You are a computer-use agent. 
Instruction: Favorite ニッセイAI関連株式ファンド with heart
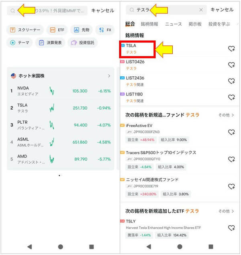click(231, 186)
